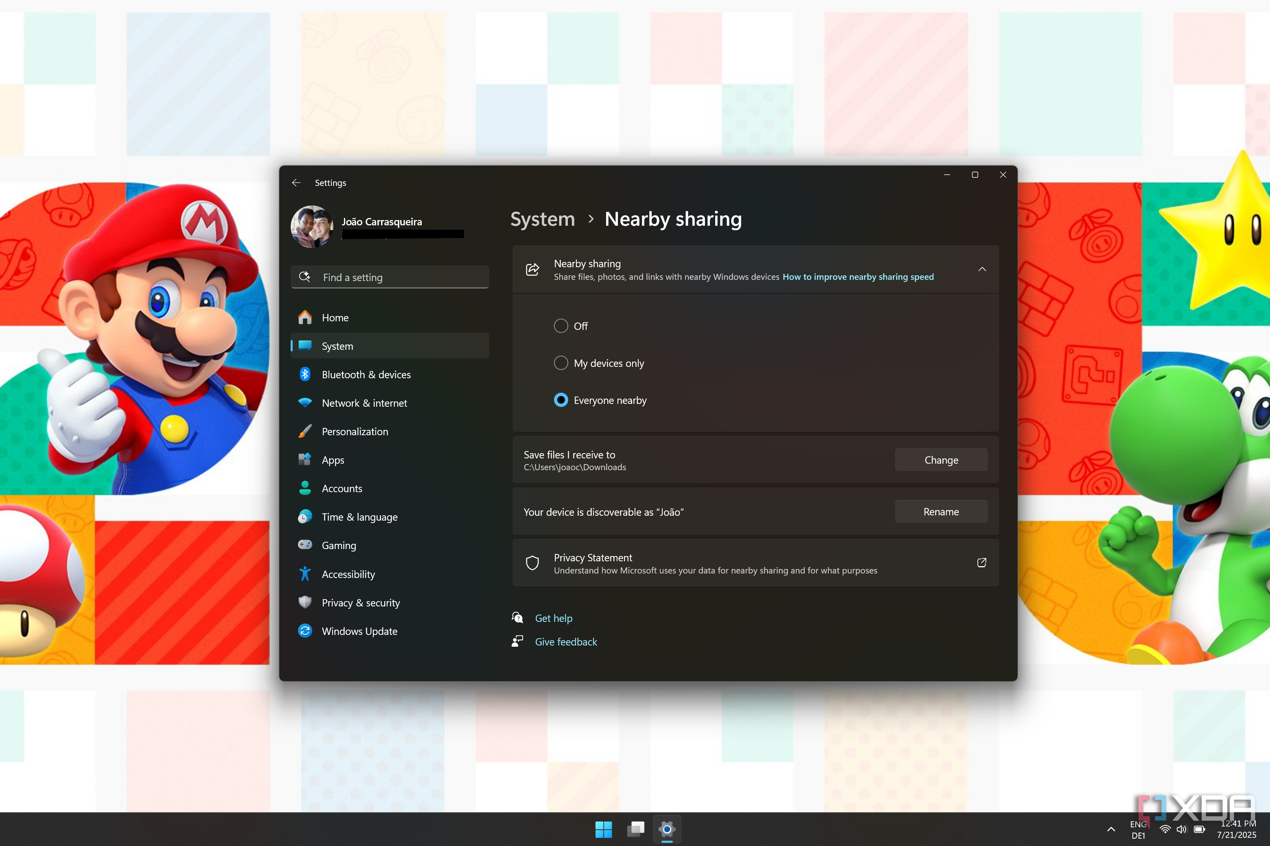1270x846 pixels.
Task: Open the System menu item
Action: (x=390, y=346)
